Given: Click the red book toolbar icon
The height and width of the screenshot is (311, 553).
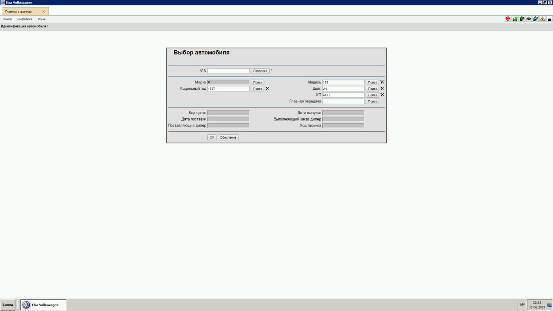Looking at the screenshot, I should [508, 19].
